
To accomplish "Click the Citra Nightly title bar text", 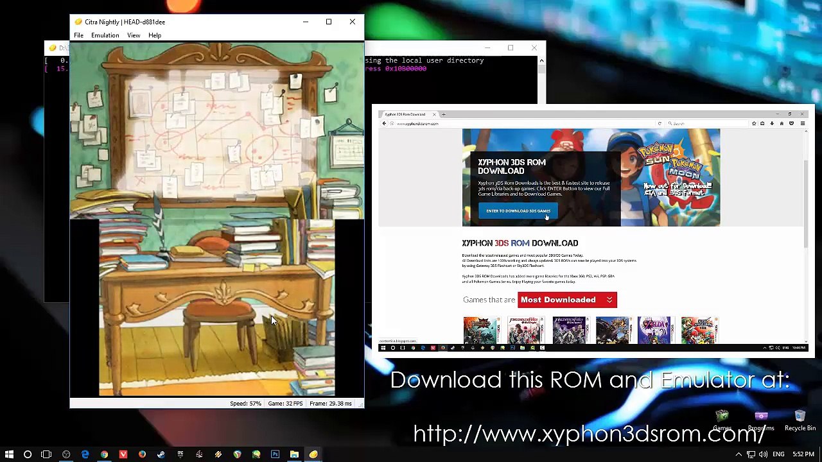I will (x=125, y=22).
